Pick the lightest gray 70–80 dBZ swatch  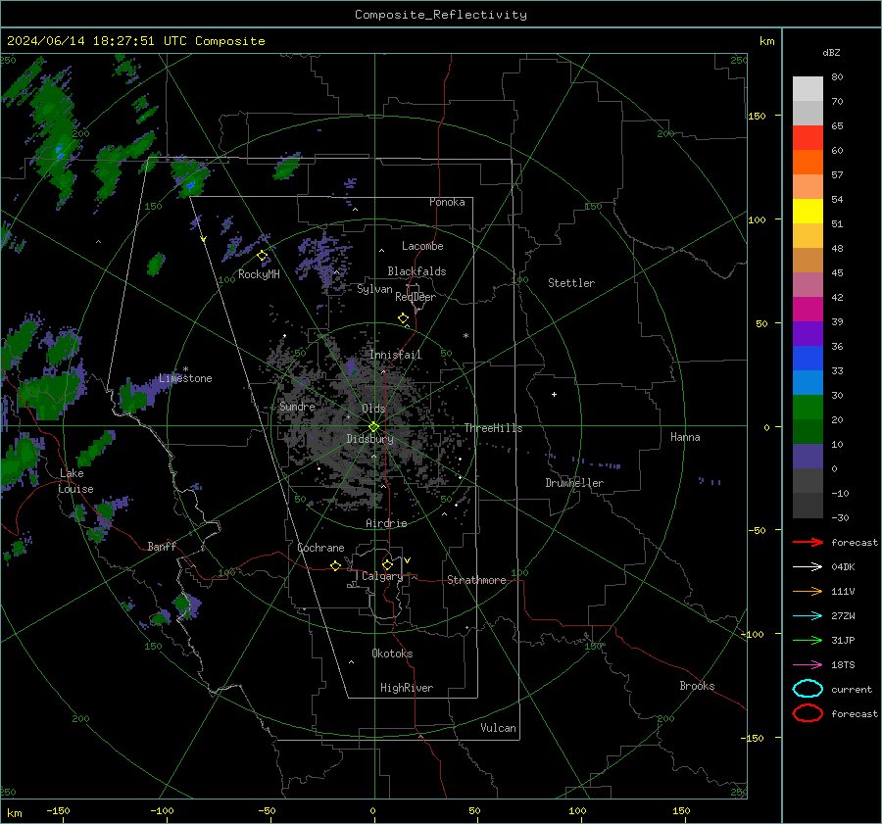[x=808, y=89]
